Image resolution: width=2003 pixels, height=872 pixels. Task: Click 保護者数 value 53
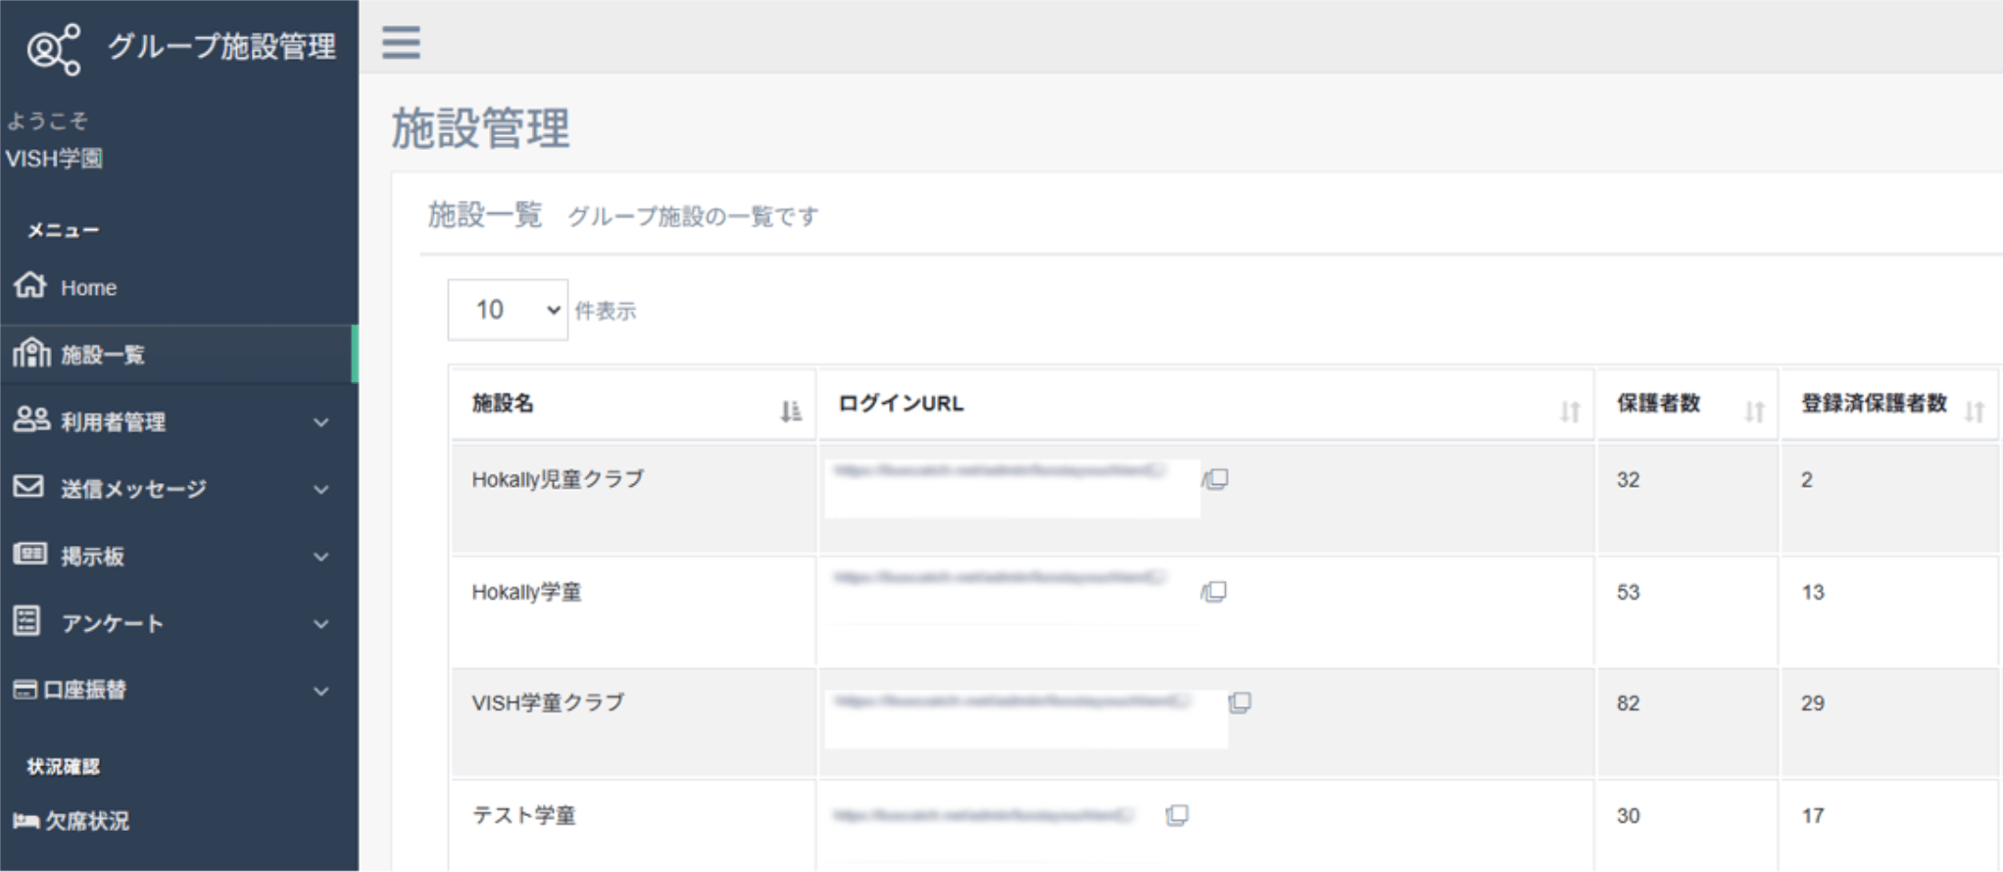coord(1628,592)
